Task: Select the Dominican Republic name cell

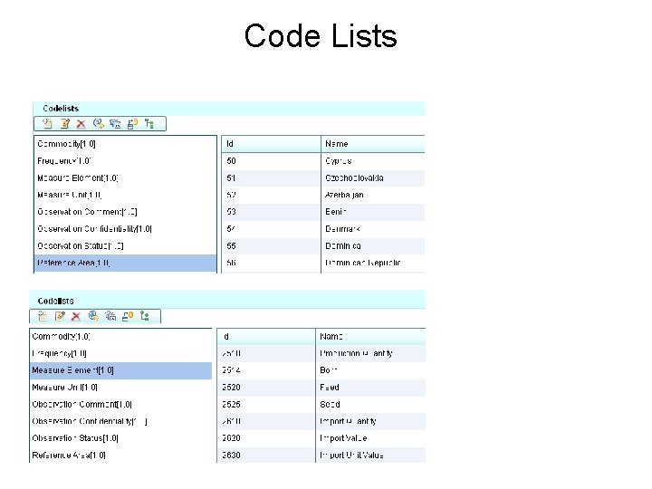Action: [373, 264]
